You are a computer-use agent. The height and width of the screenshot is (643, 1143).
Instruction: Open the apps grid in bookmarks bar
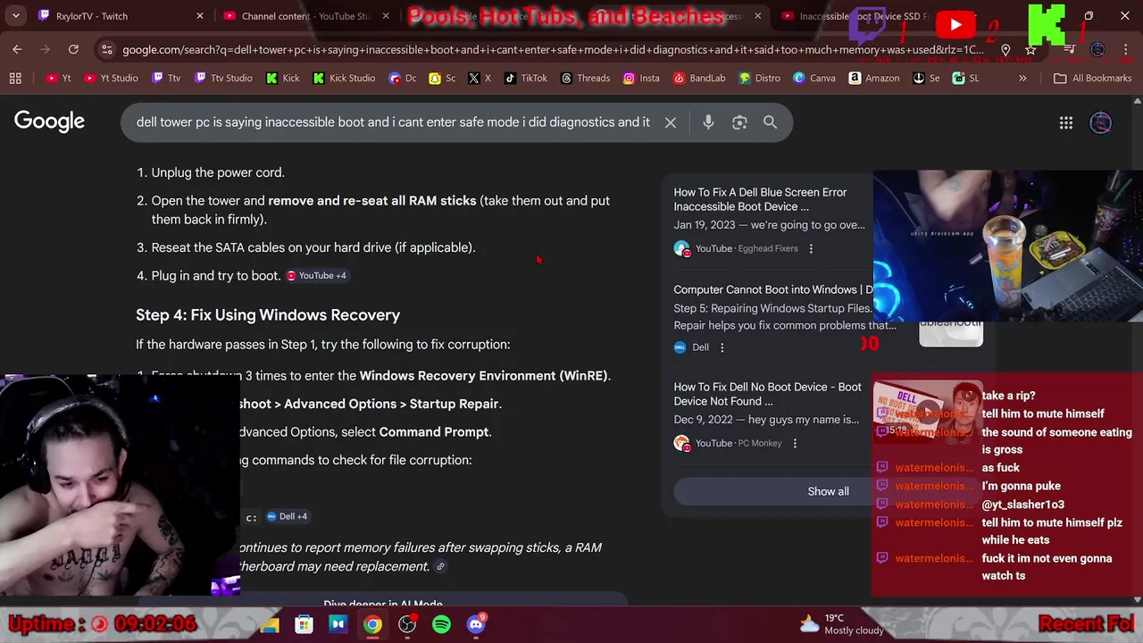[x=15, y=79]
